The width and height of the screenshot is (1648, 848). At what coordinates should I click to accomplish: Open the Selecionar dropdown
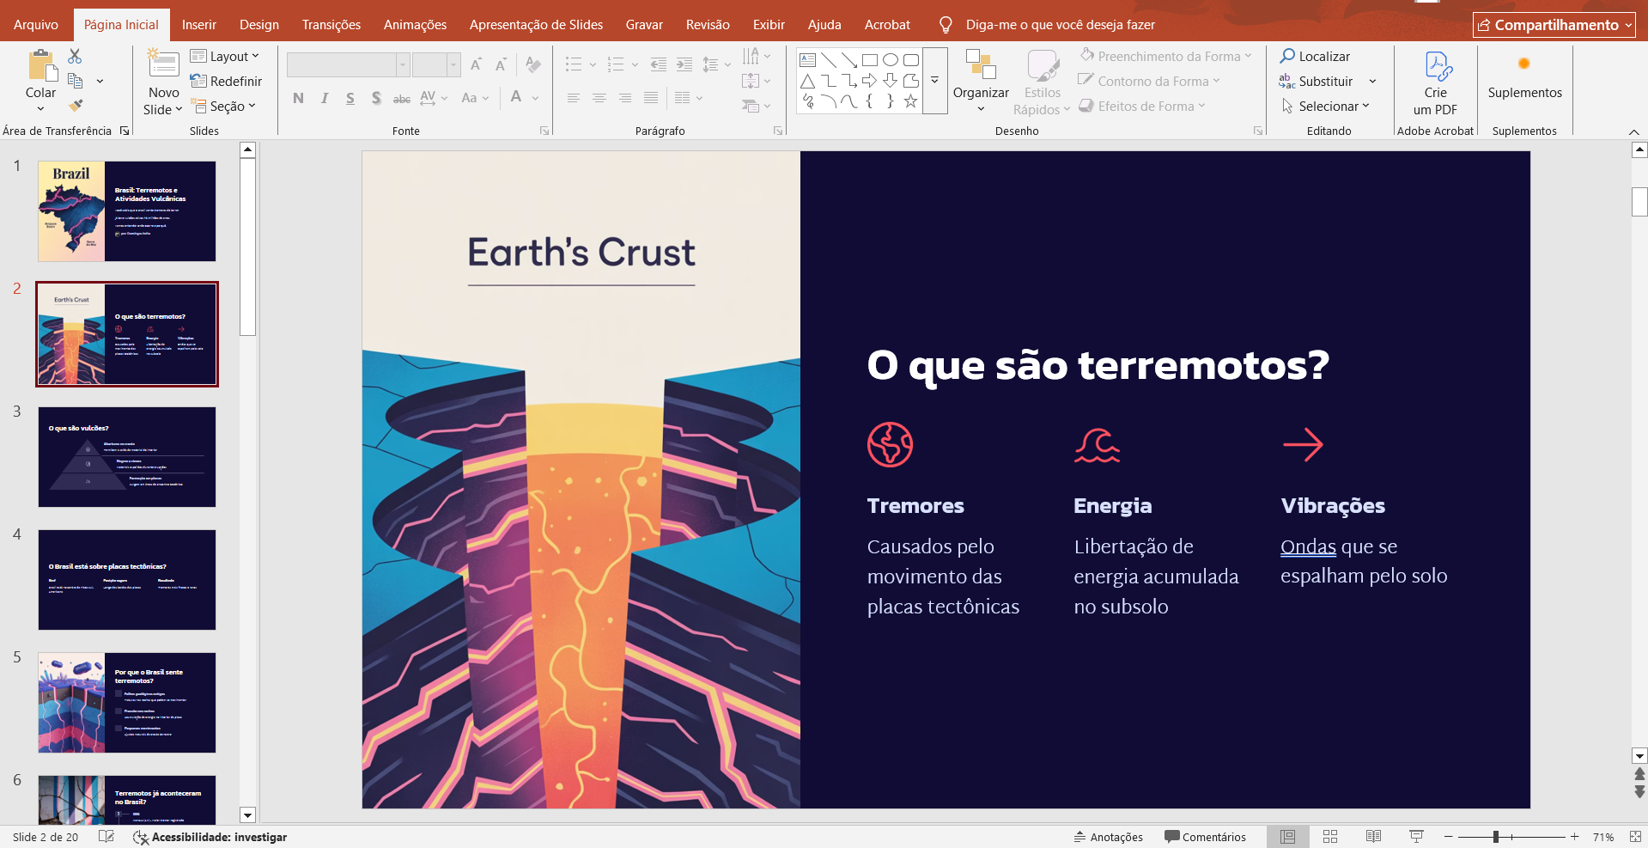pyautogui.click(x=1324, y=106)
